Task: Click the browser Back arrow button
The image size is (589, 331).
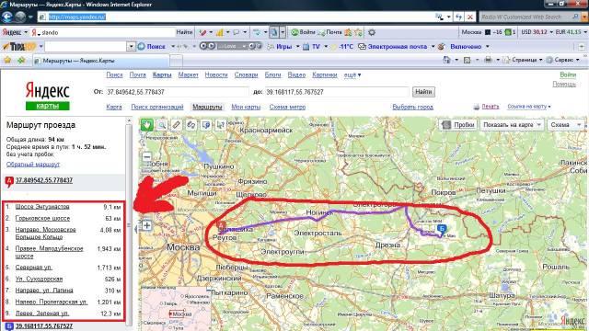Action: point(7,17)
